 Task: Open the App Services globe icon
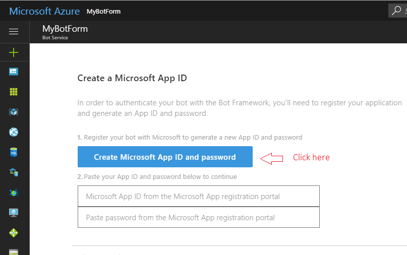click(x=14, y=132)
